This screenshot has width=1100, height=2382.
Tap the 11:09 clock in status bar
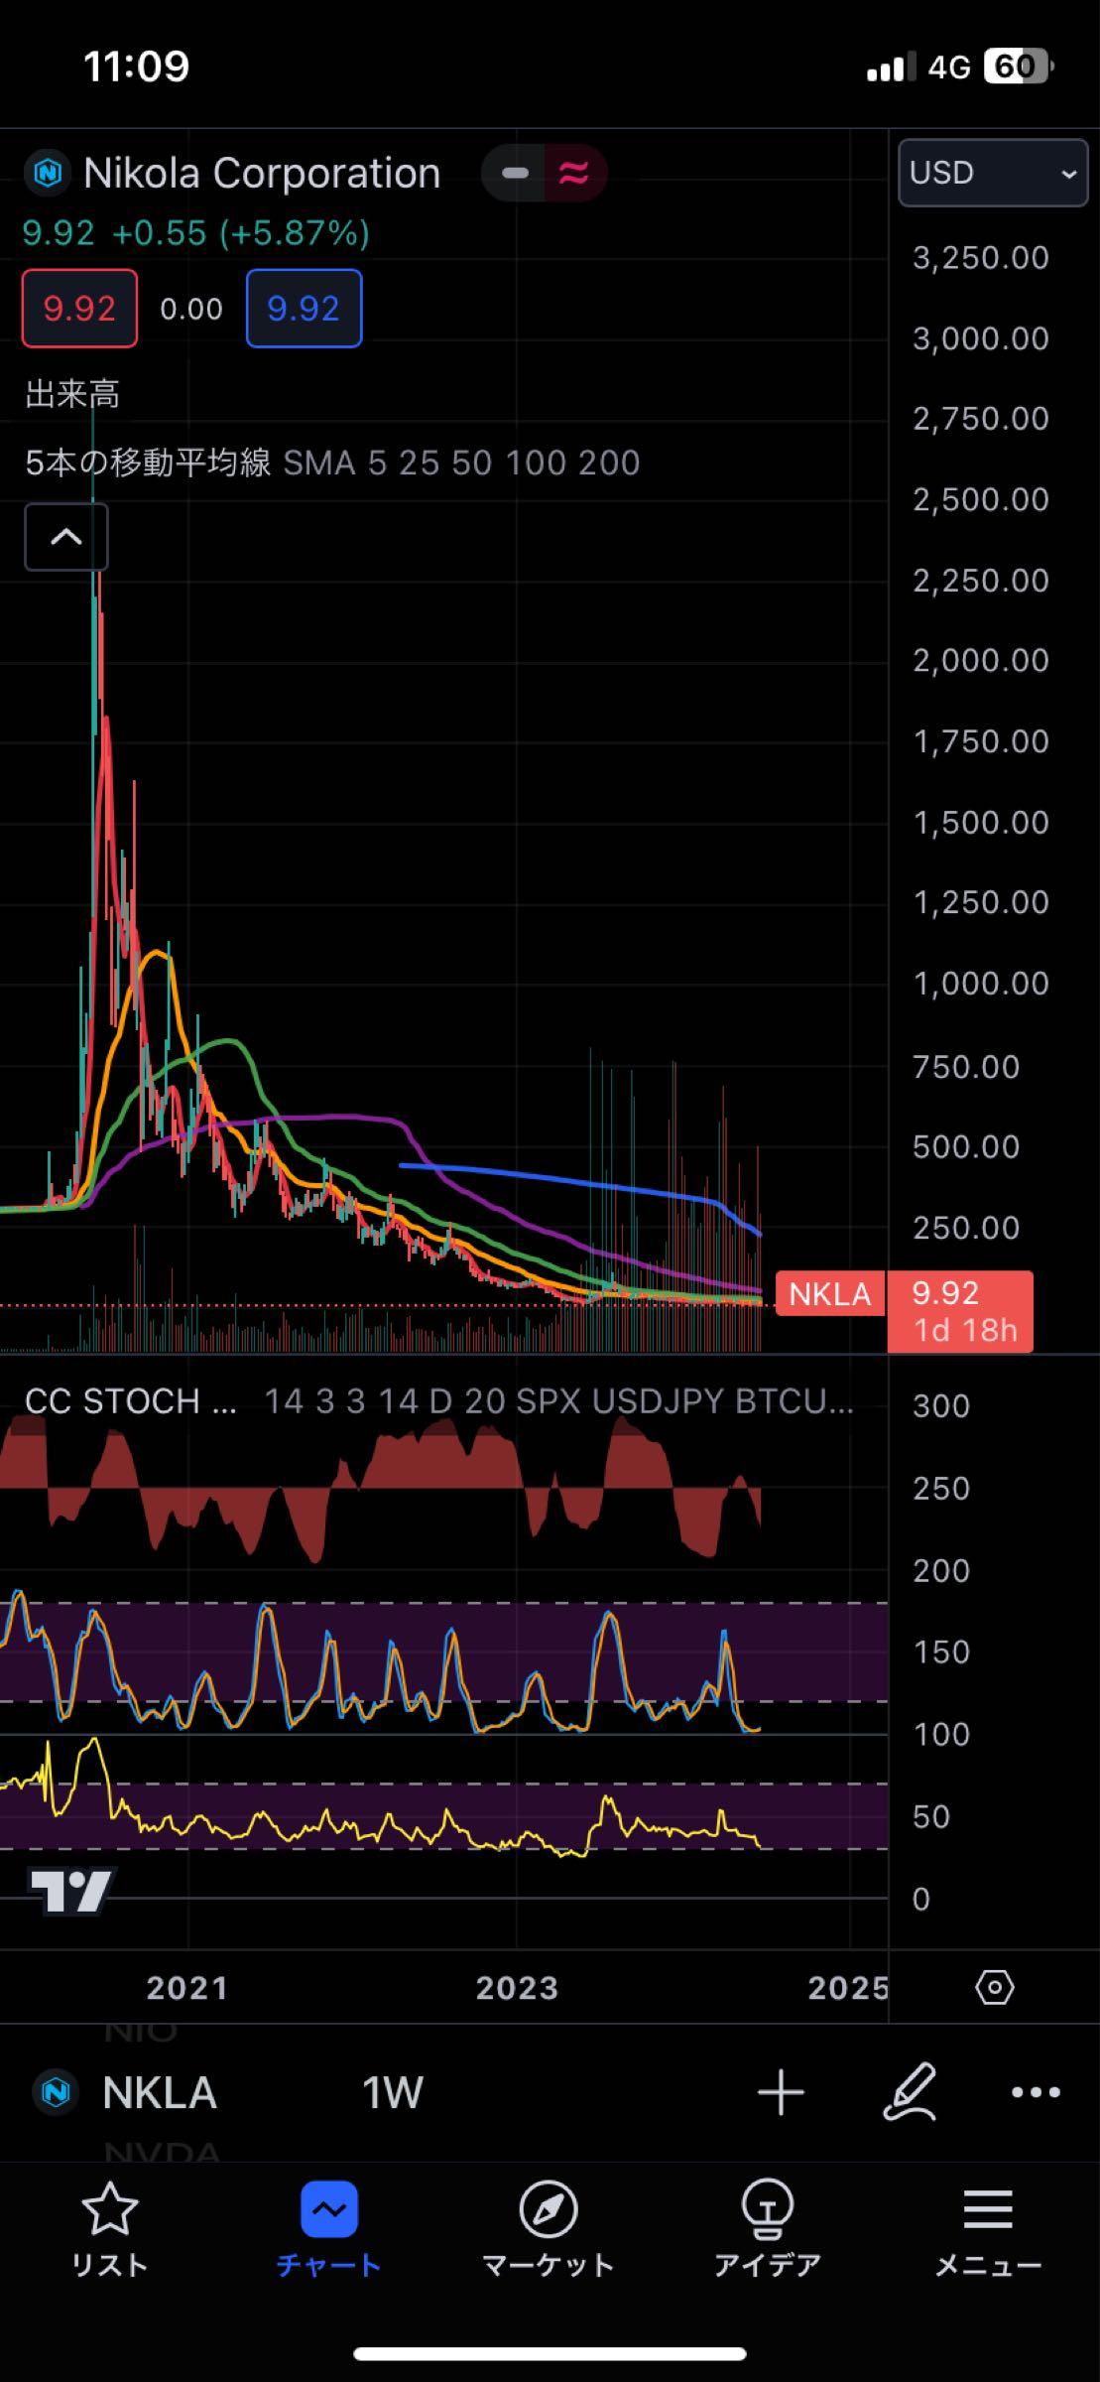pos(136,66)
